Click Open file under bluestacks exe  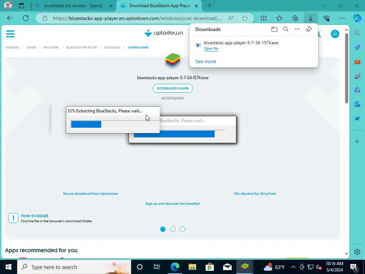(211, 49)
